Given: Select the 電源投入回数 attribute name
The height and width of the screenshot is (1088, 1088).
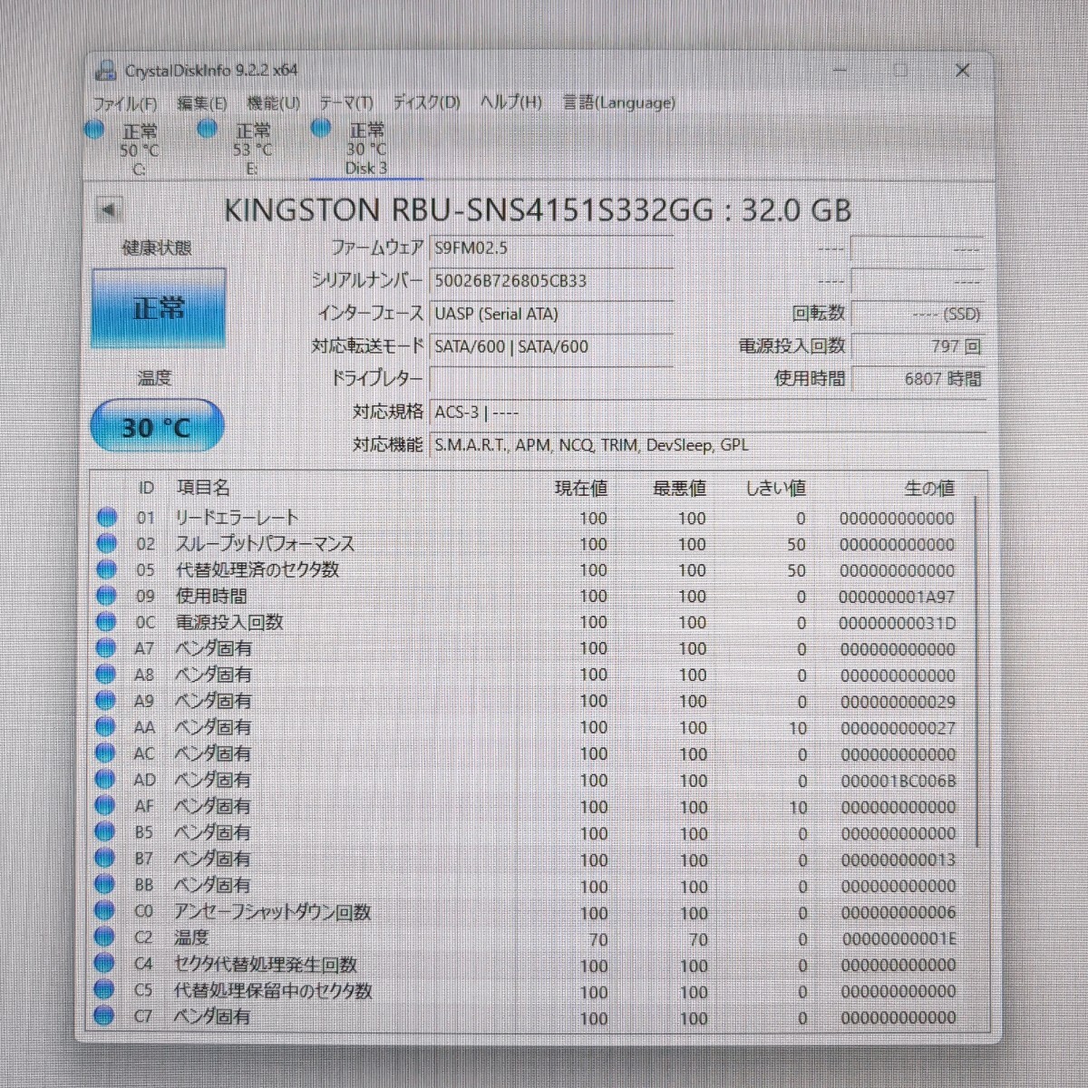Looking at the screenshot, I should 229,622.
